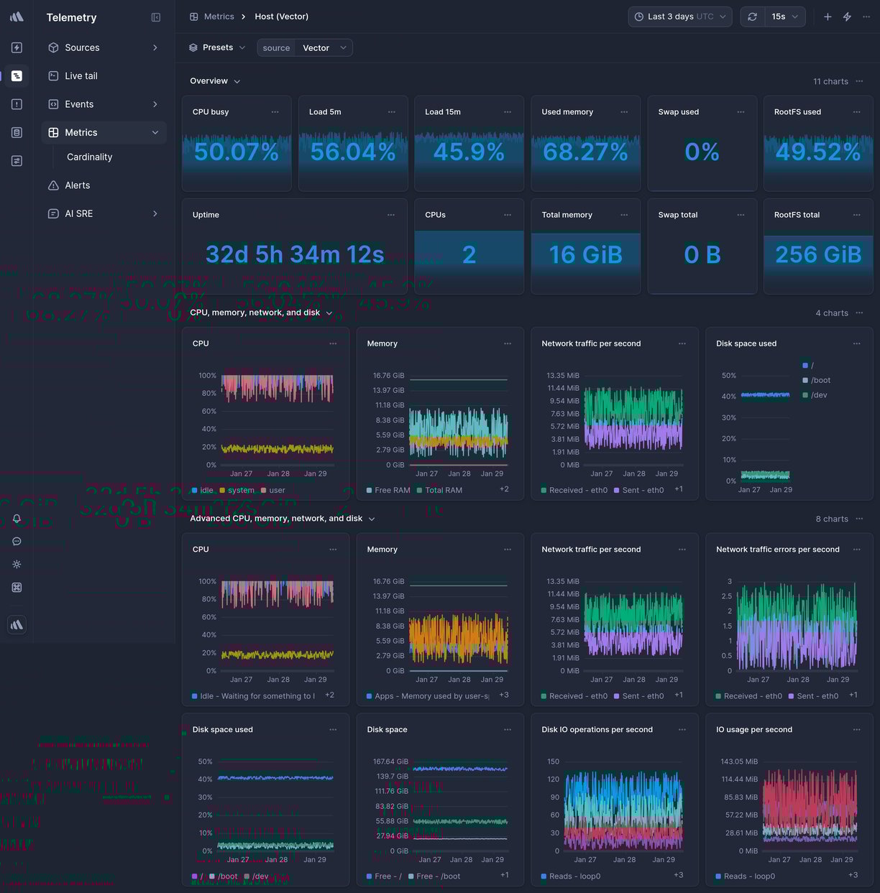Click the refresh icon to reload dashboards
Image resolution: width=880 pixels, height=893 pixels.
(x=752, y=16)
